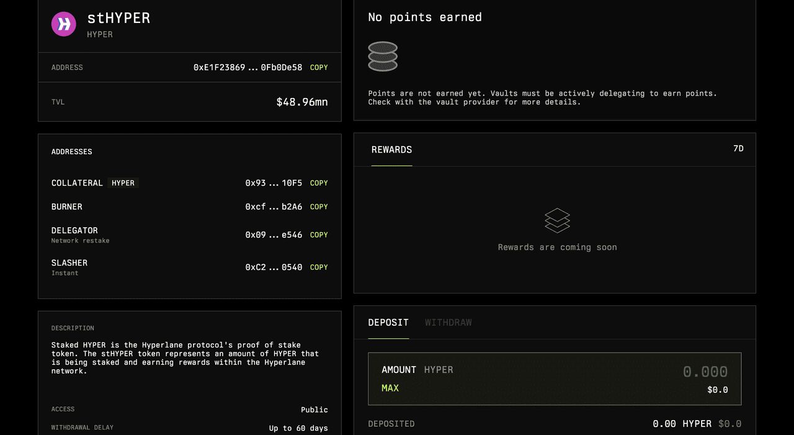This screenshot has height=435, width=794.
Task: Click the Collateral address 0x93...10F5
Action: pos(274,183)
